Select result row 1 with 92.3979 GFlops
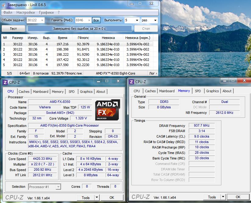 pyautogui.click(x=77, y=44)
